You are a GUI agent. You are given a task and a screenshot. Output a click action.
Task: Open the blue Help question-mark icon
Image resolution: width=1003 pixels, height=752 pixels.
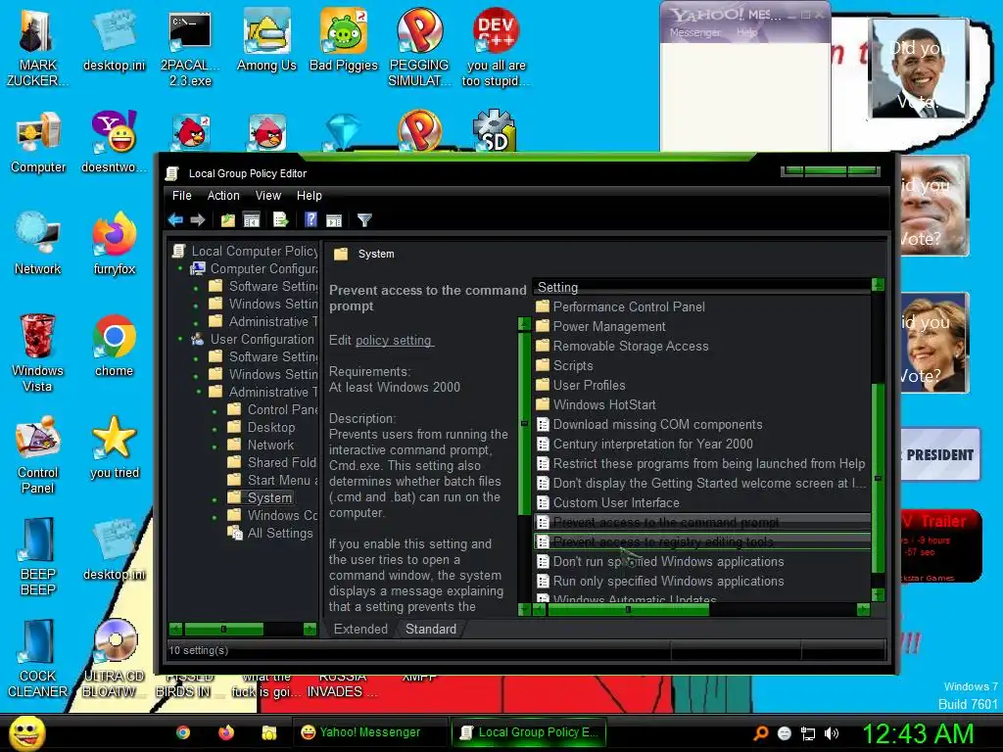310,220
